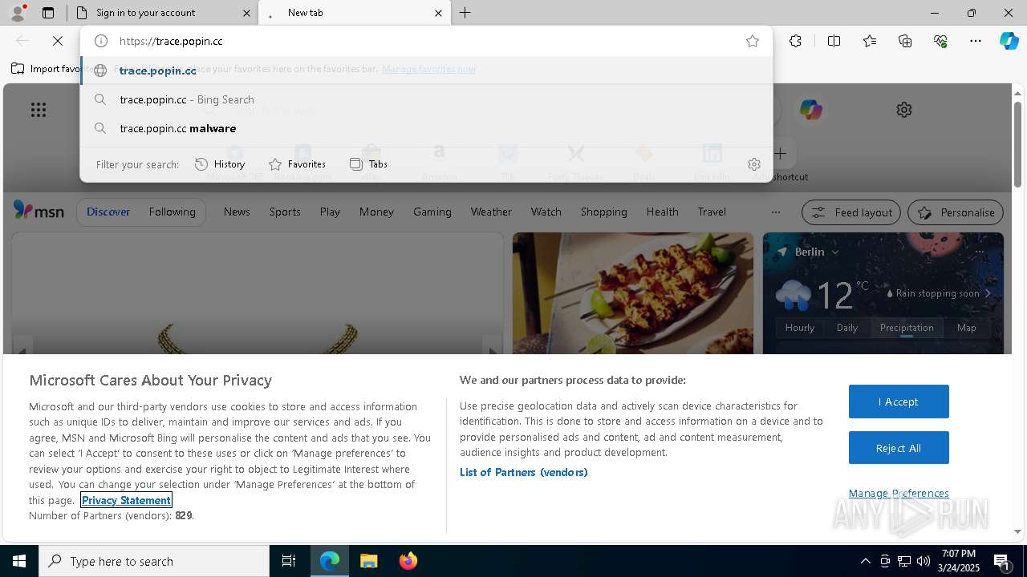Open List of Partners (vendors) link
The width and height of the screenshot is (1027, 577).
(524, 472)
